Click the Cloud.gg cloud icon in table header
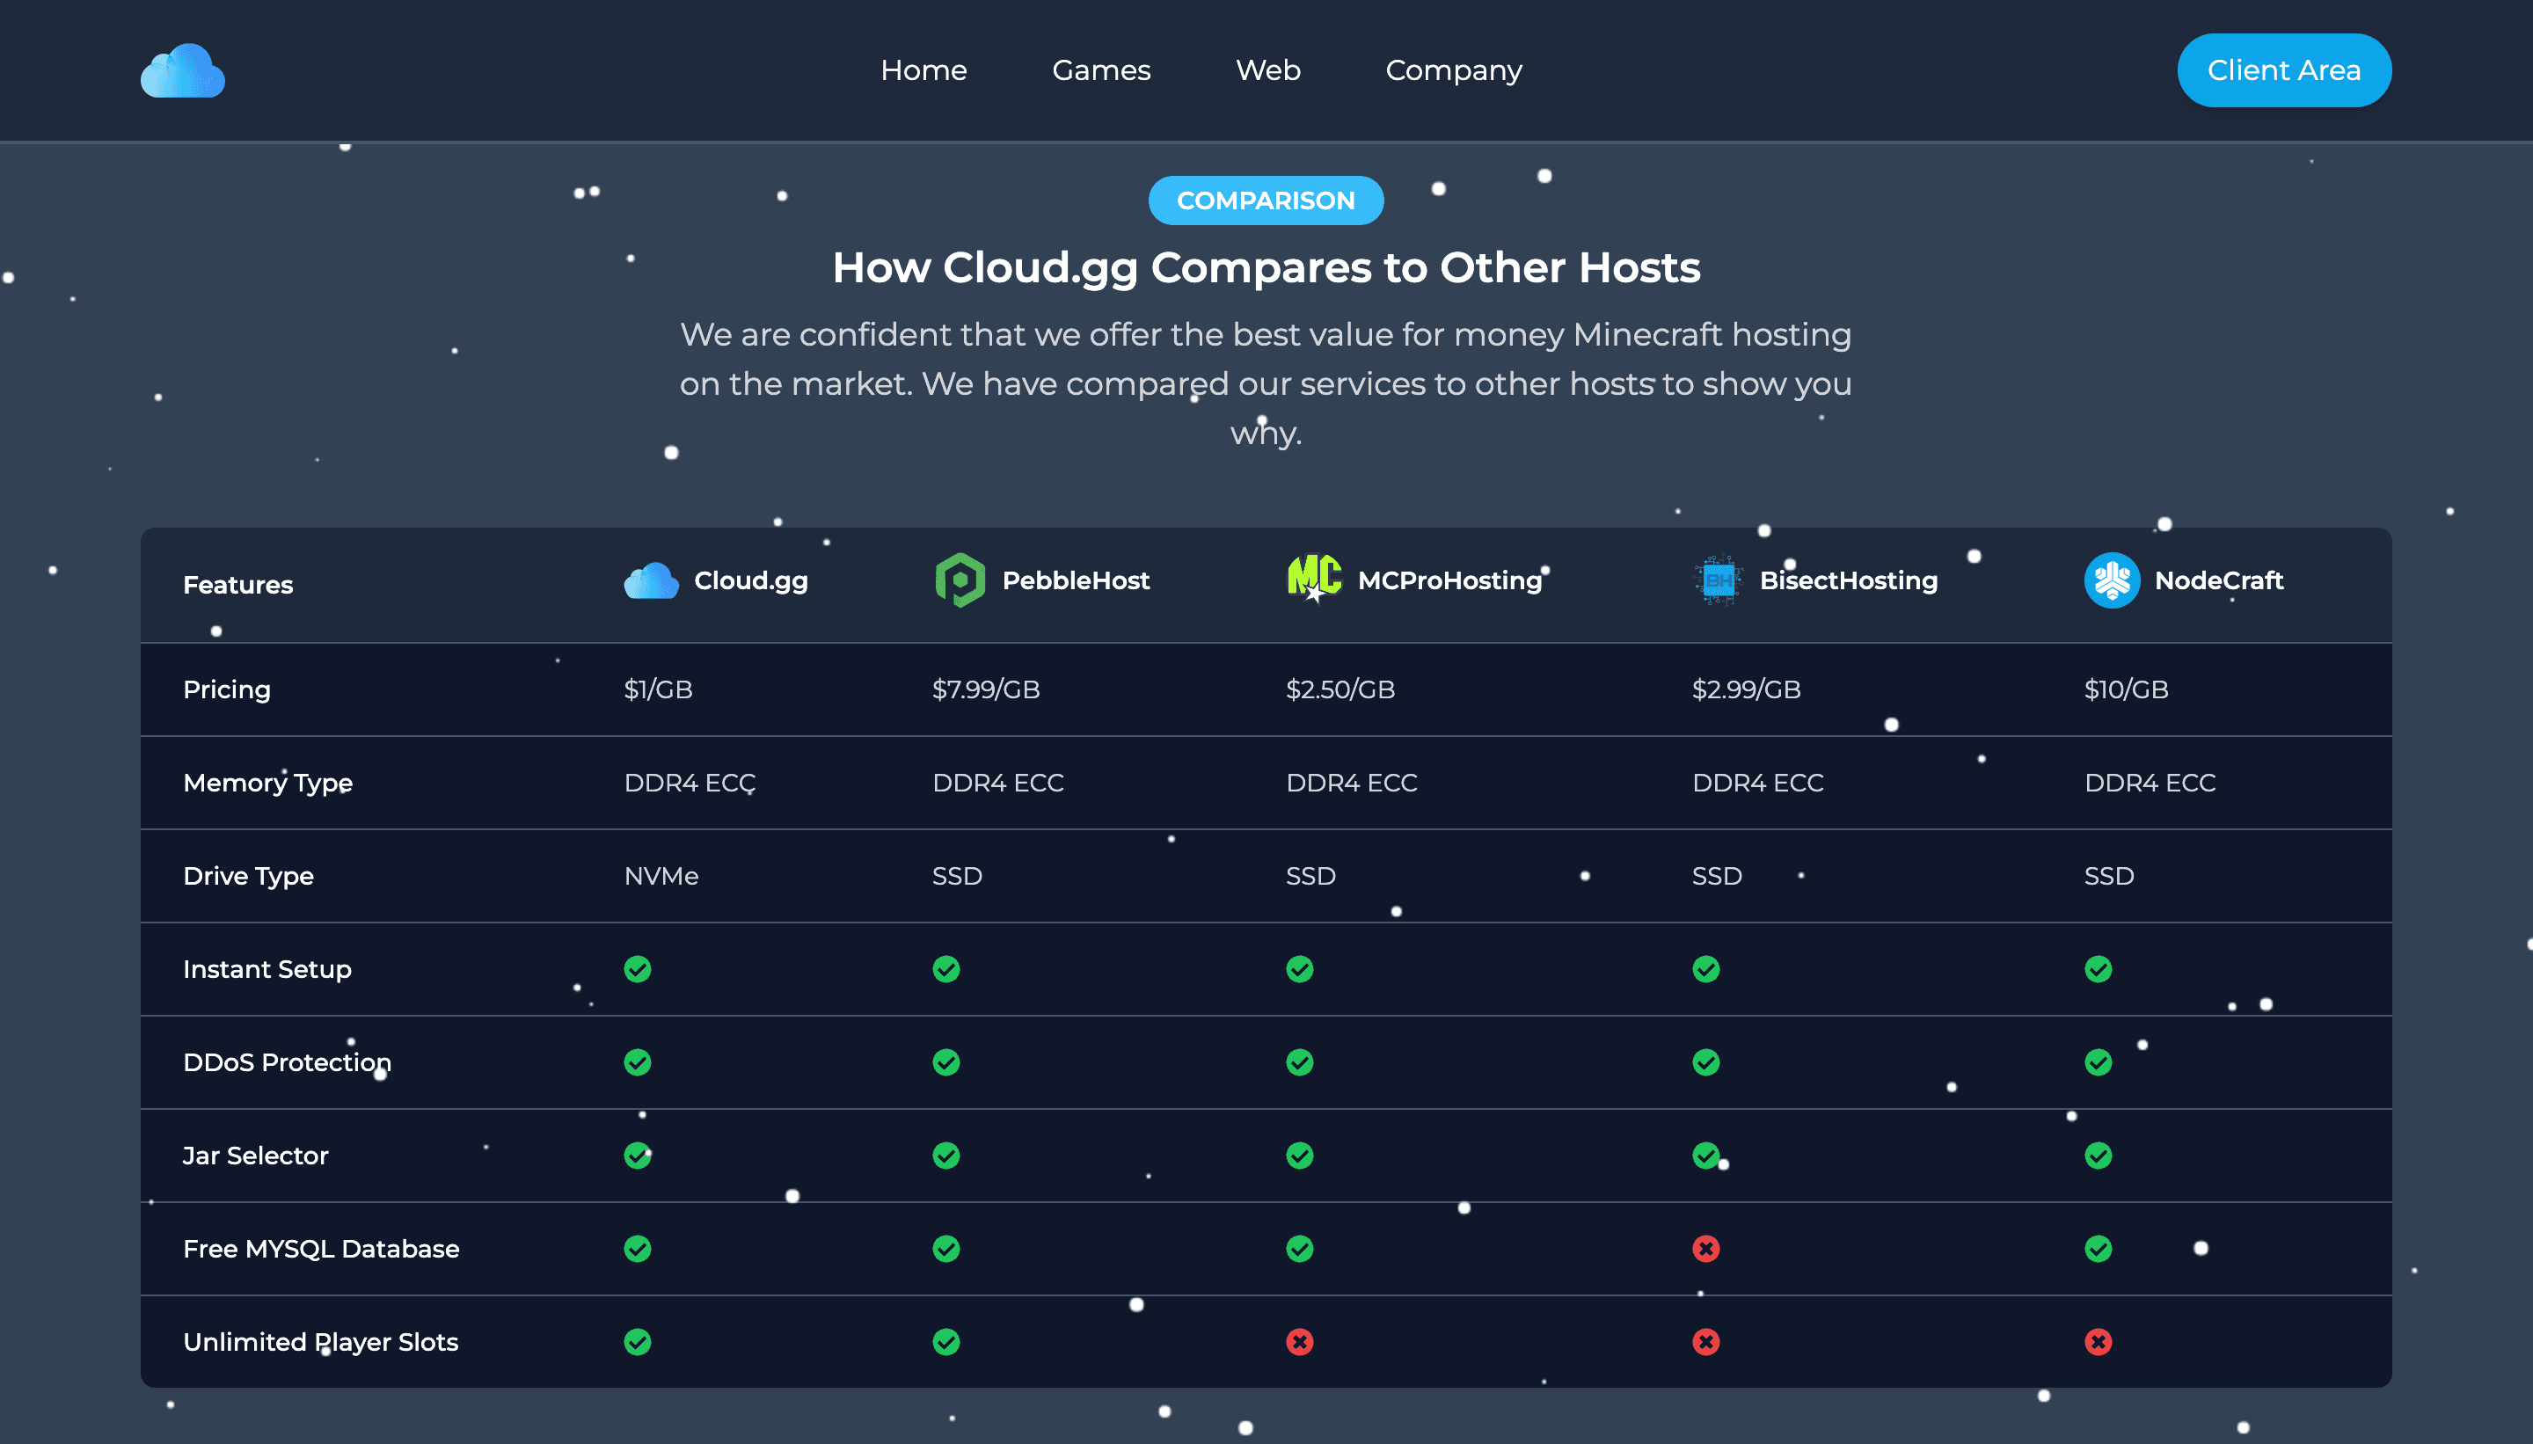 (x=651, y=581)
